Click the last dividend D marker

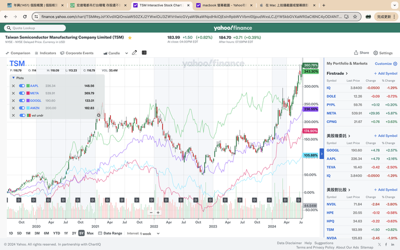pos(298,200)
